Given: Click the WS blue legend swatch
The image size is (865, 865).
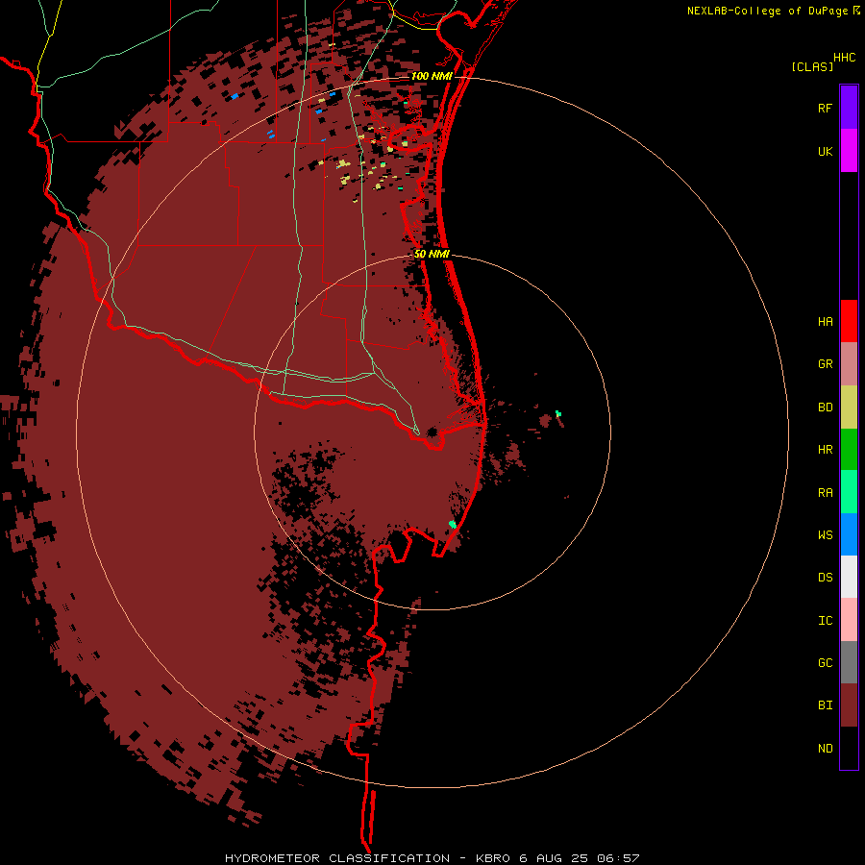Looking at the screenshot, I should (849, 534).
